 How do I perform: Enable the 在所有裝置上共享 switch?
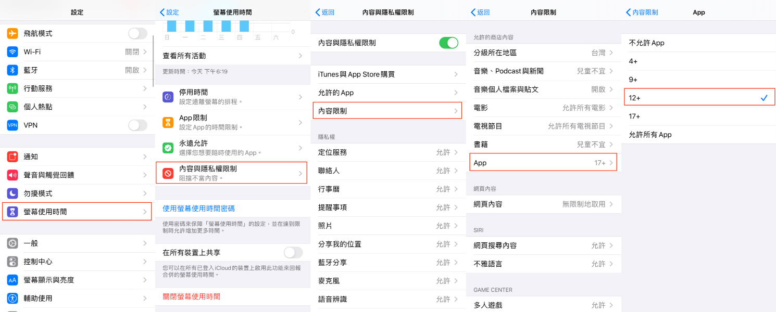(x=293, y=253)
